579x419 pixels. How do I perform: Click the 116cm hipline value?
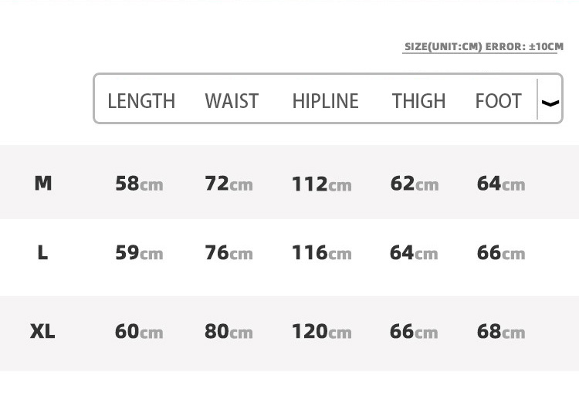coord(322,253)
